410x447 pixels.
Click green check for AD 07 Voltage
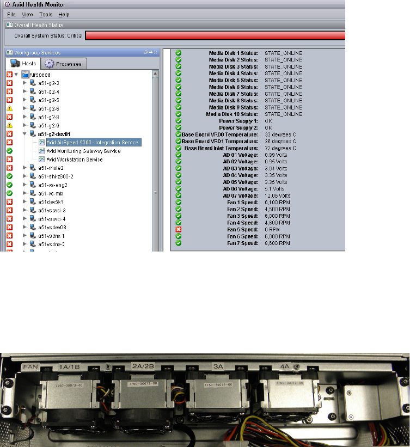179,195
